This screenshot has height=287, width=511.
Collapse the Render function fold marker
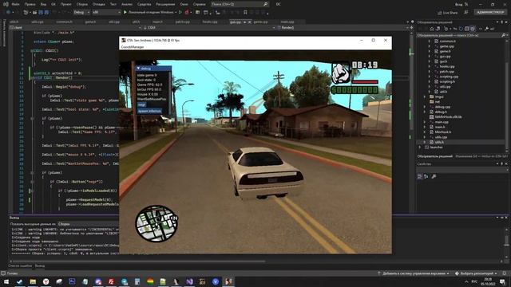click(x=32, y=78)
